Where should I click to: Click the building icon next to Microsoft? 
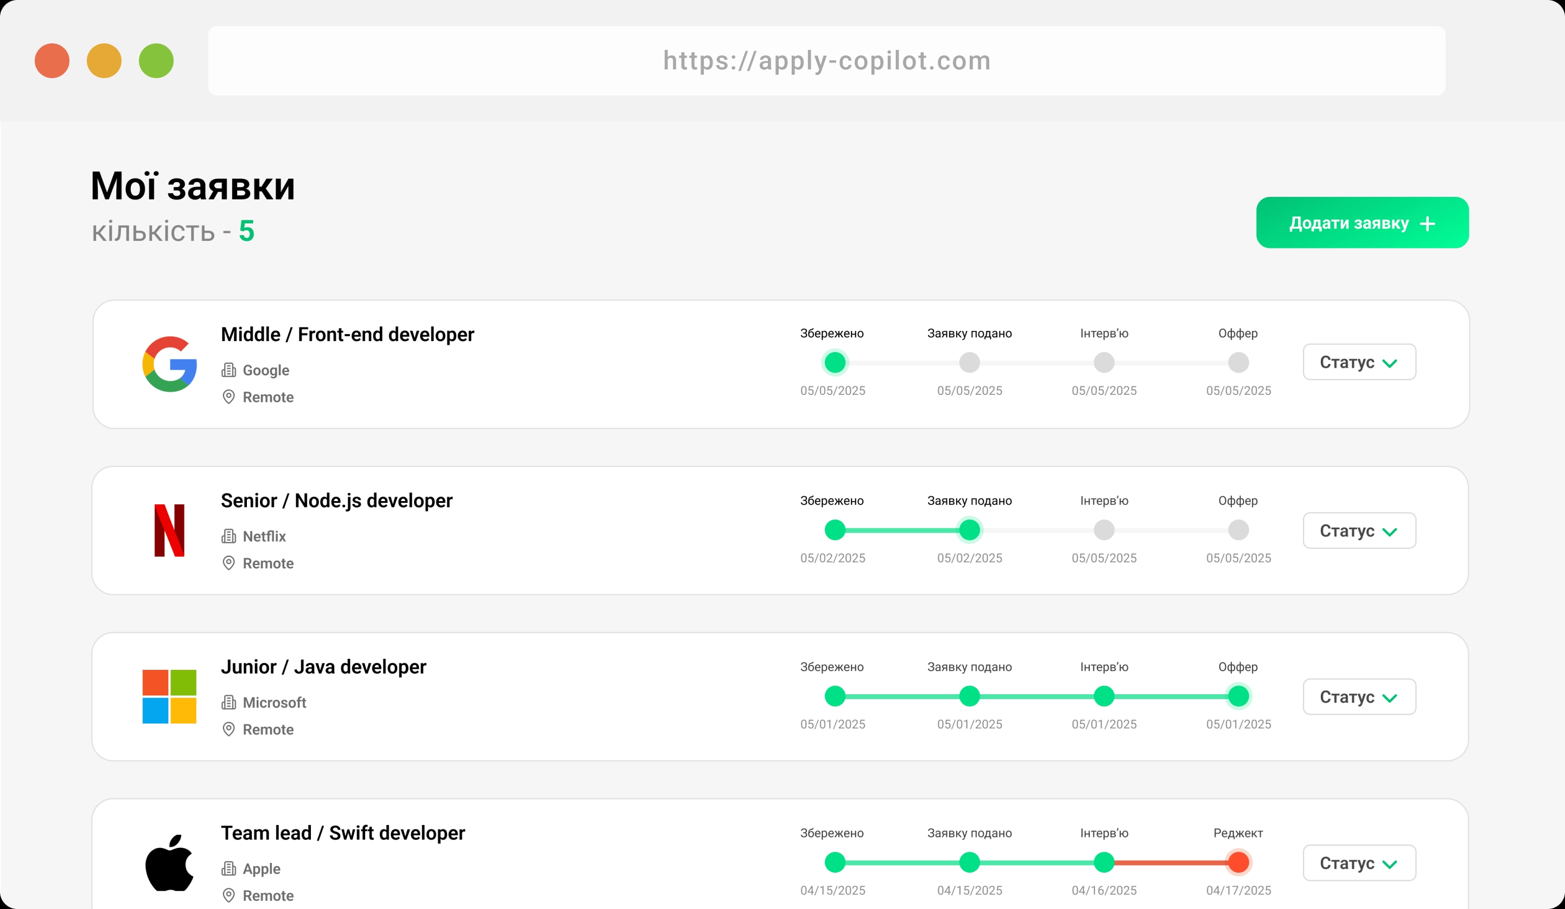tap(228, 702)
